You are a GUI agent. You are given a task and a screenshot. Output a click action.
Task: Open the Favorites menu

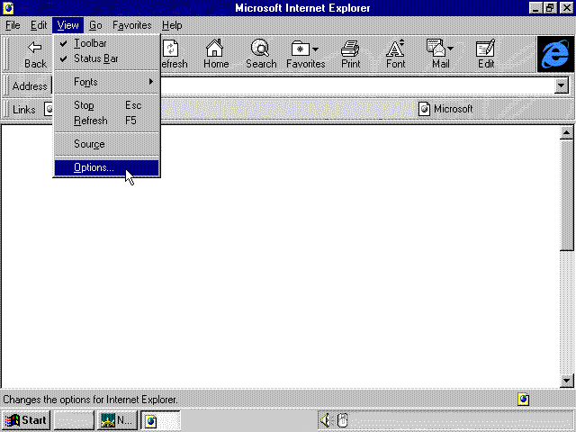[x=132, y=25]
